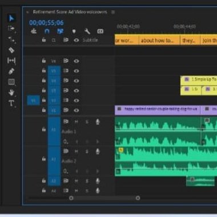Click the playhead timecode 00;00;55;06
Viewport: 217px width, 217px height.
(46, 23)
